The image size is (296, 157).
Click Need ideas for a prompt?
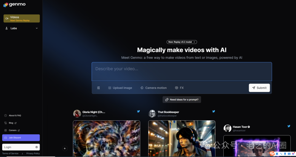[182, 100]
